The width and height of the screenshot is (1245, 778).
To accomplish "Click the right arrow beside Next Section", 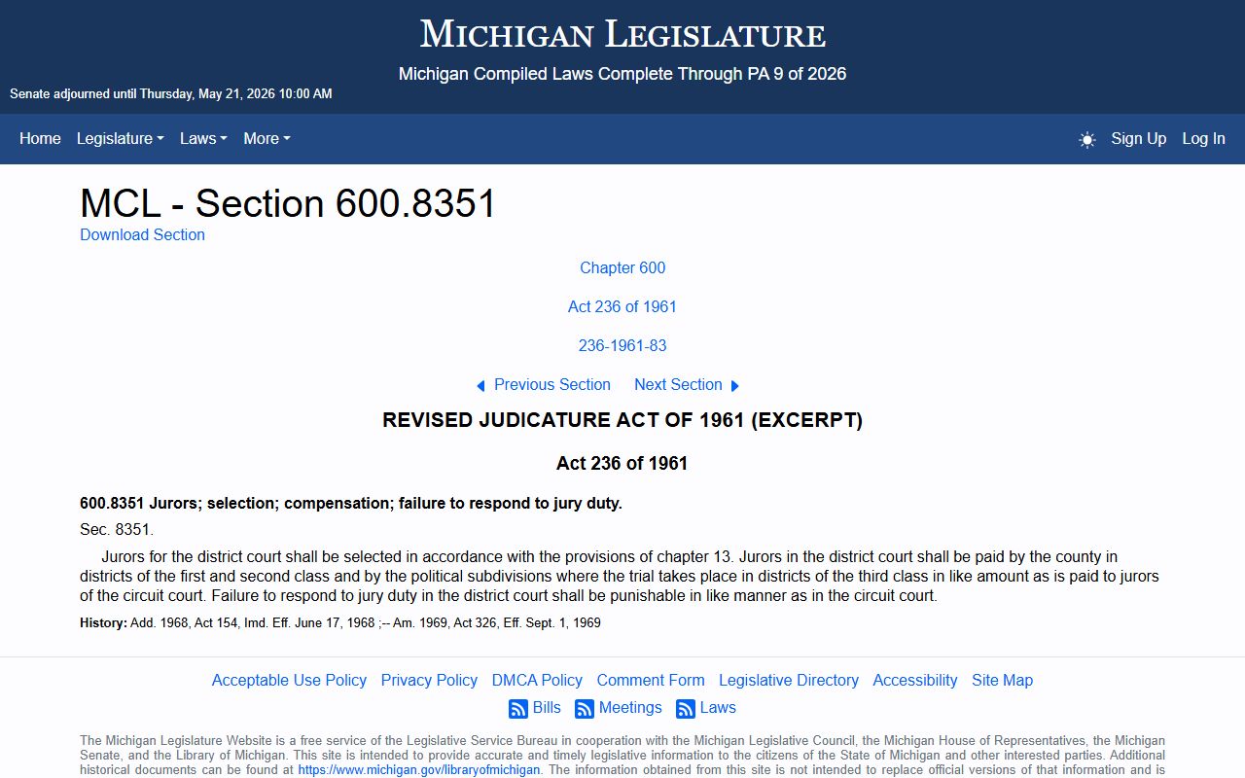I will (x=735, y=385).
